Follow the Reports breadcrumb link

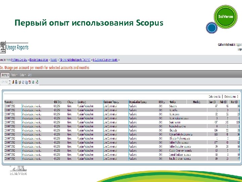pyautogui.click(x=54, y=60)
